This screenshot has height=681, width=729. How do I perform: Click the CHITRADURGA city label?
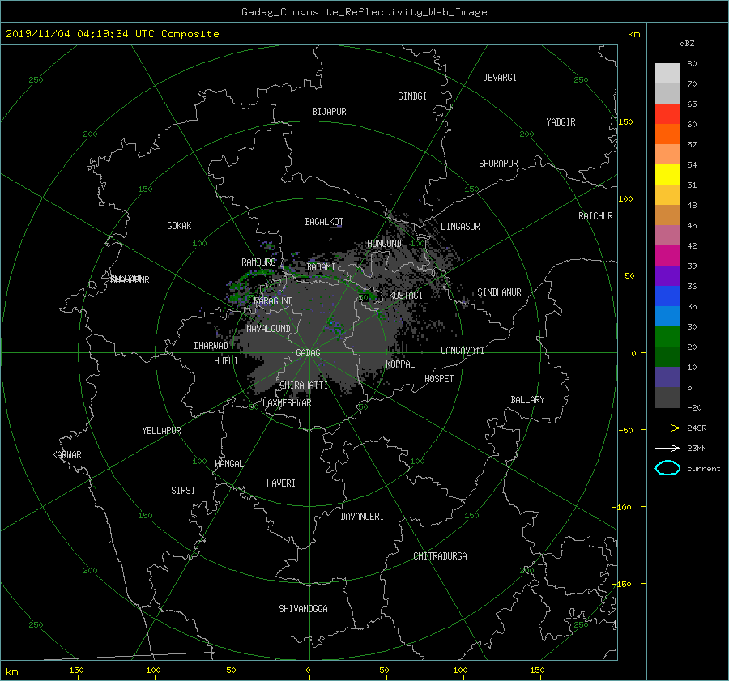(x=441, y=556)
